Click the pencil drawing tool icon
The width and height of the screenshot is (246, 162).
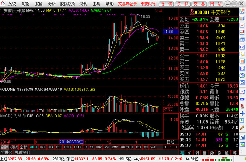(242, 128)
